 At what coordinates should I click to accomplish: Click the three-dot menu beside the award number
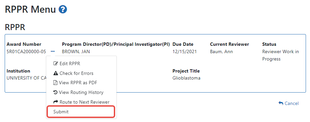53,51
